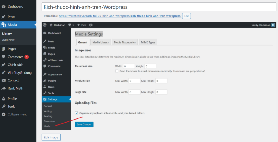Image resolution: width=278 pixels, height=142 pixels.
Task: Select the highlighted Settings item in embedded sidebar
Action: coord(56,99)
